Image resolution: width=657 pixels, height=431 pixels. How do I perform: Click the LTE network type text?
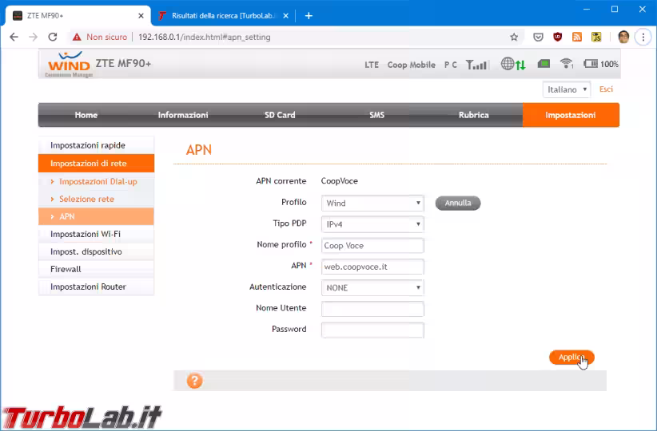pyautogui.click(x=371, y=65)
